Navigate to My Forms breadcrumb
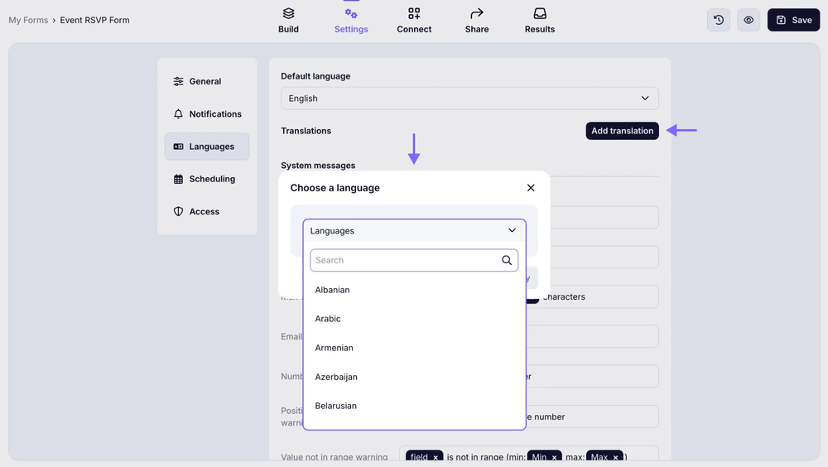This screenshot has height=467, width=828. click(28, 20)
